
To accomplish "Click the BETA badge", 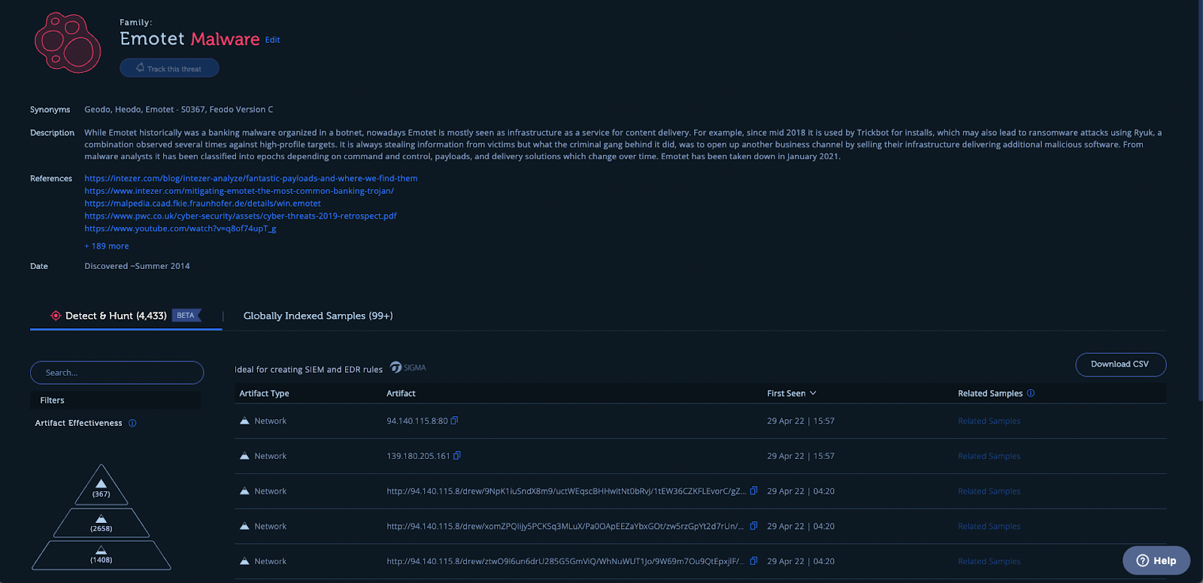I will [186, 316].
